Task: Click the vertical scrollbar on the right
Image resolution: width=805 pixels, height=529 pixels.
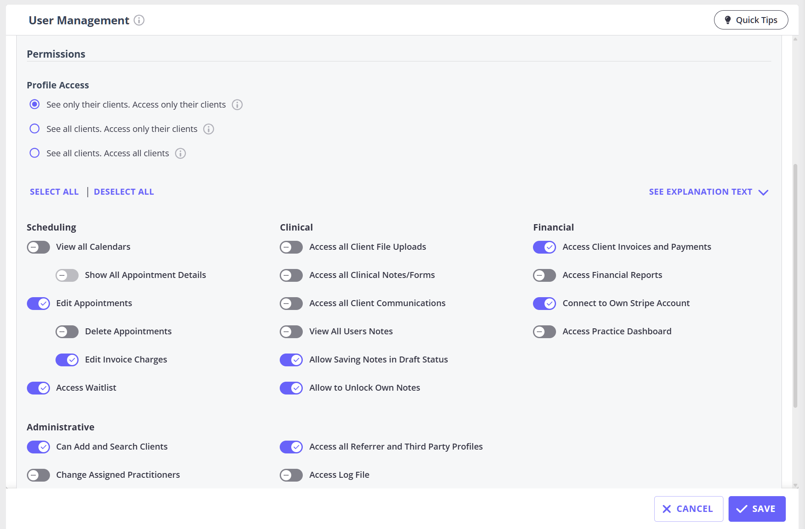Action: [x=795, y=285]
